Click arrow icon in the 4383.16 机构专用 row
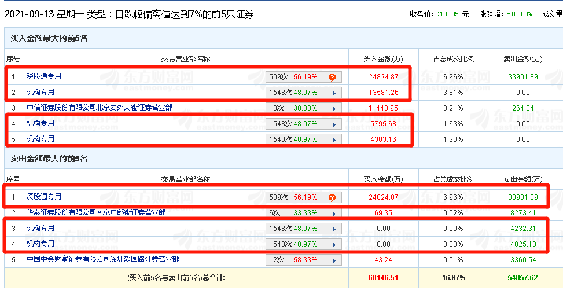The image size is (563, 294). 333,139
